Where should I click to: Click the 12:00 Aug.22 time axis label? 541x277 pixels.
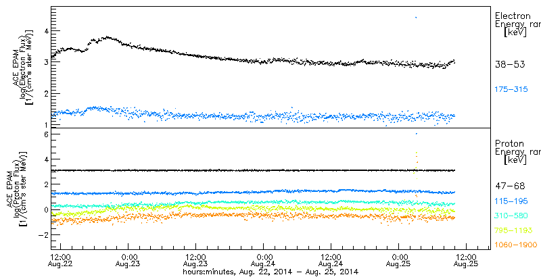tap(61, 260)
